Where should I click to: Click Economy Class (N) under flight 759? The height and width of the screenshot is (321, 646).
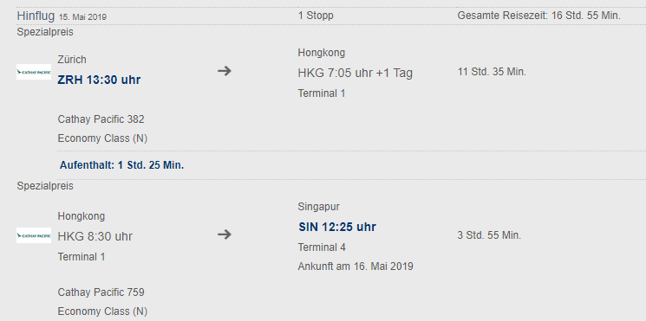102,311
